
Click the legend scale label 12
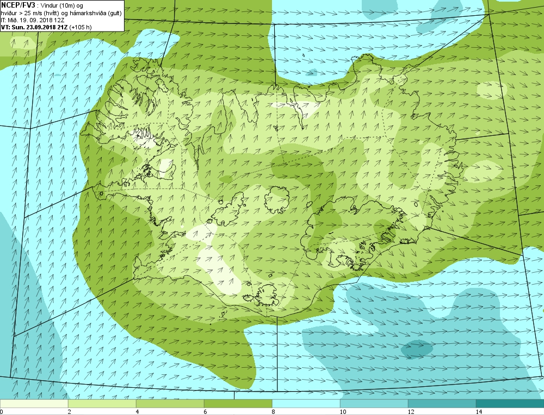pyautogui.click(x=411, y=412)
